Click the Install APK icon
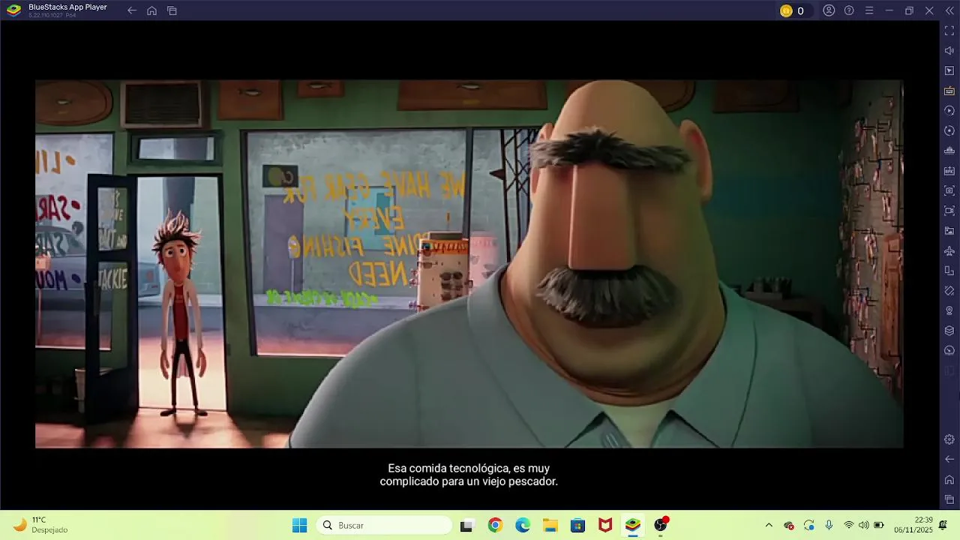Viewport: 960px width, 540px height. [949, 171]
